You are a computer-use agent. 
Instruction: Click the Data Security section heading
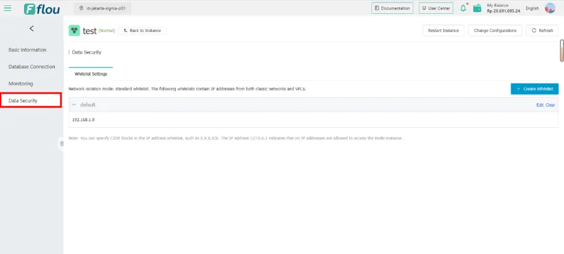click(x=87, y=52)
